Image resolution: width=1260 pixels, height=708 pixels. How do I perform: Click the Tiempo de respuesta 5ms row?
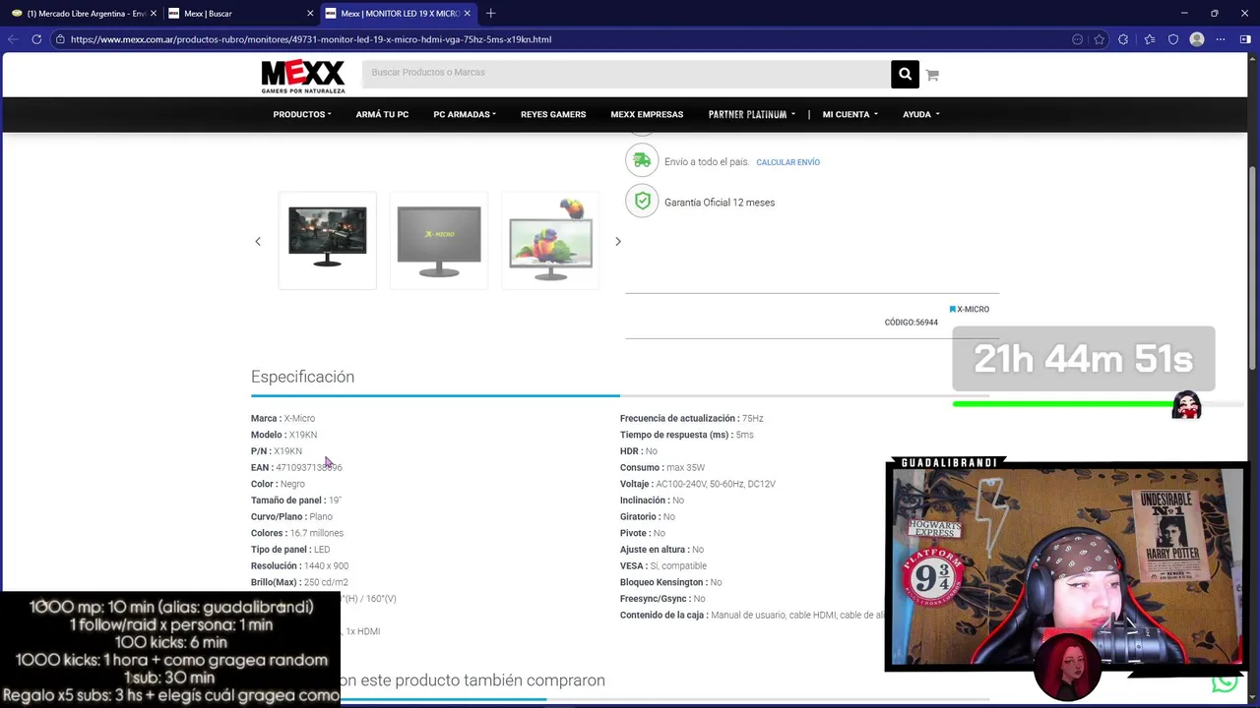(x=687, y=435)
